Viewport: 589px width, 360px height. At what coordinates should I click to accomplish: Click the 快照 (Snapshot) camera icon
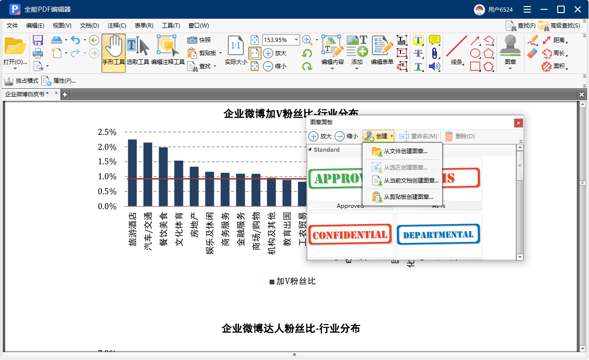[x=192, y=40]
